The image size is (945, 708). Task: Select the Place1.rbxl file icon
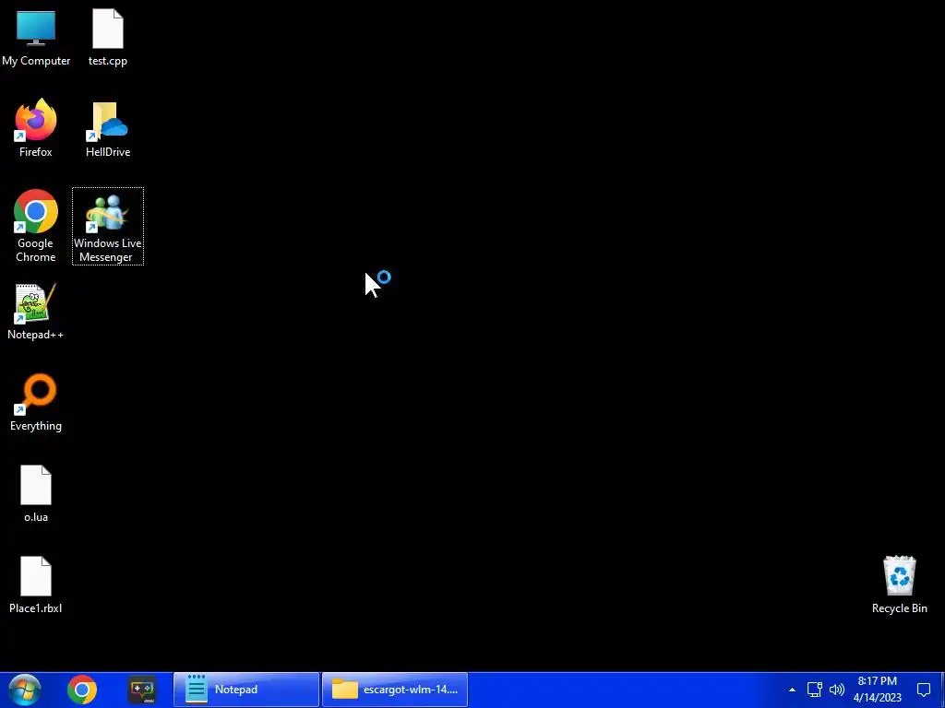coord(36,585)
